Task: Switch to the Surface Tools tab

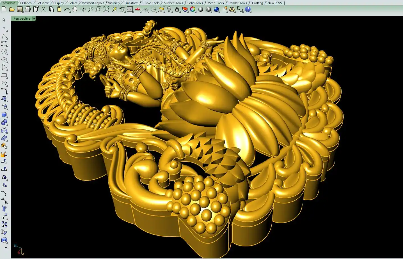Action: (x=173, y=3)
